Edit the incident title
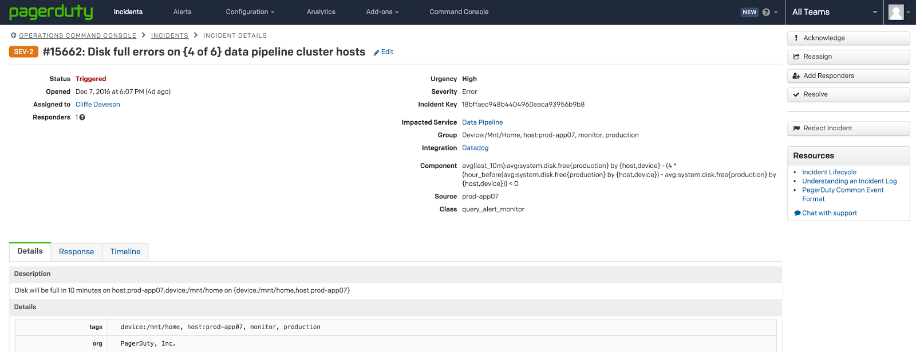This screenshot has height=352, width=916. (384, 52)
